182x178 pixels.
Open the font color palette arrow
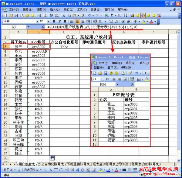[x=155, y=22]
